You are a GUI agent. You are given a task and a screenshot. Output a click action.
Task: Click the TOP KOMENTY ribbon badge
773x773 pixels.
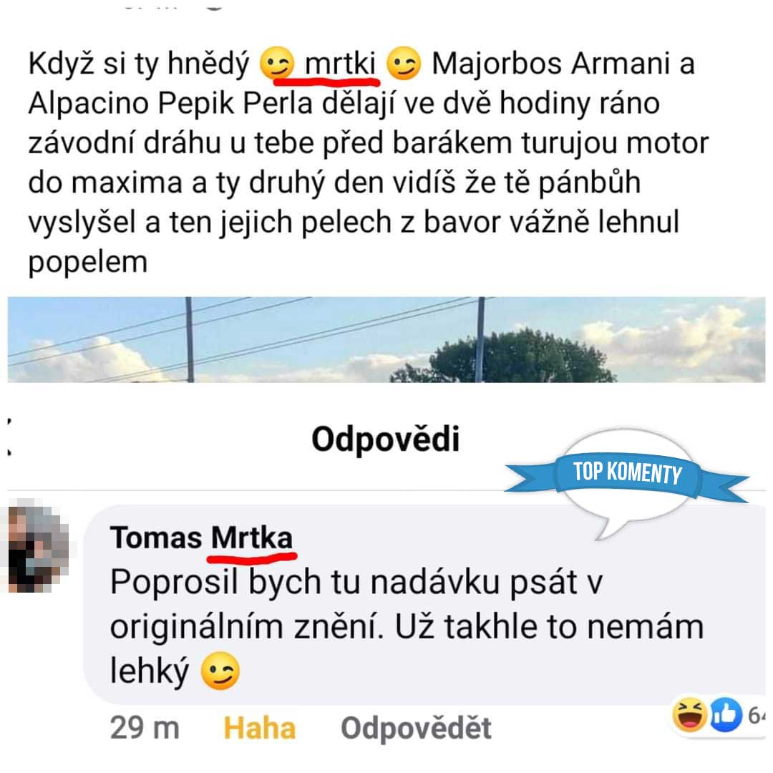pos(627,475)
